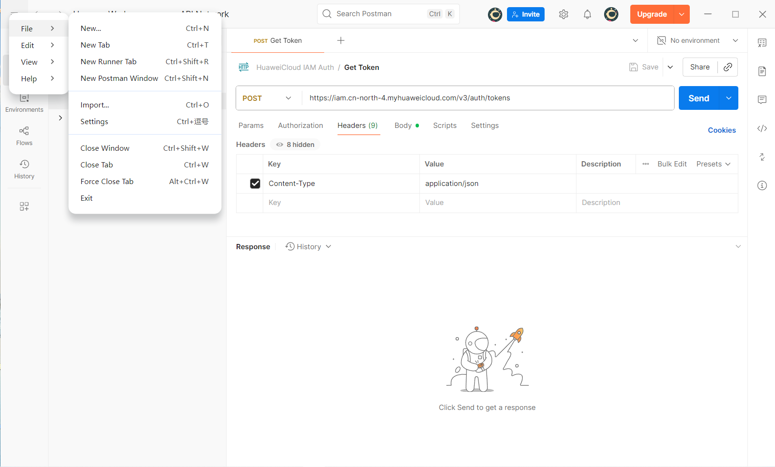The image size is (775, 467).
Task: Select the POST Get Token request tab
Action: tap(278, 40)
